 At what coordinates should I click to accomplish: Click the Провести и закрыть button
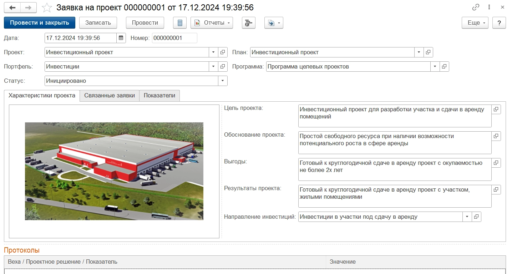39,23
